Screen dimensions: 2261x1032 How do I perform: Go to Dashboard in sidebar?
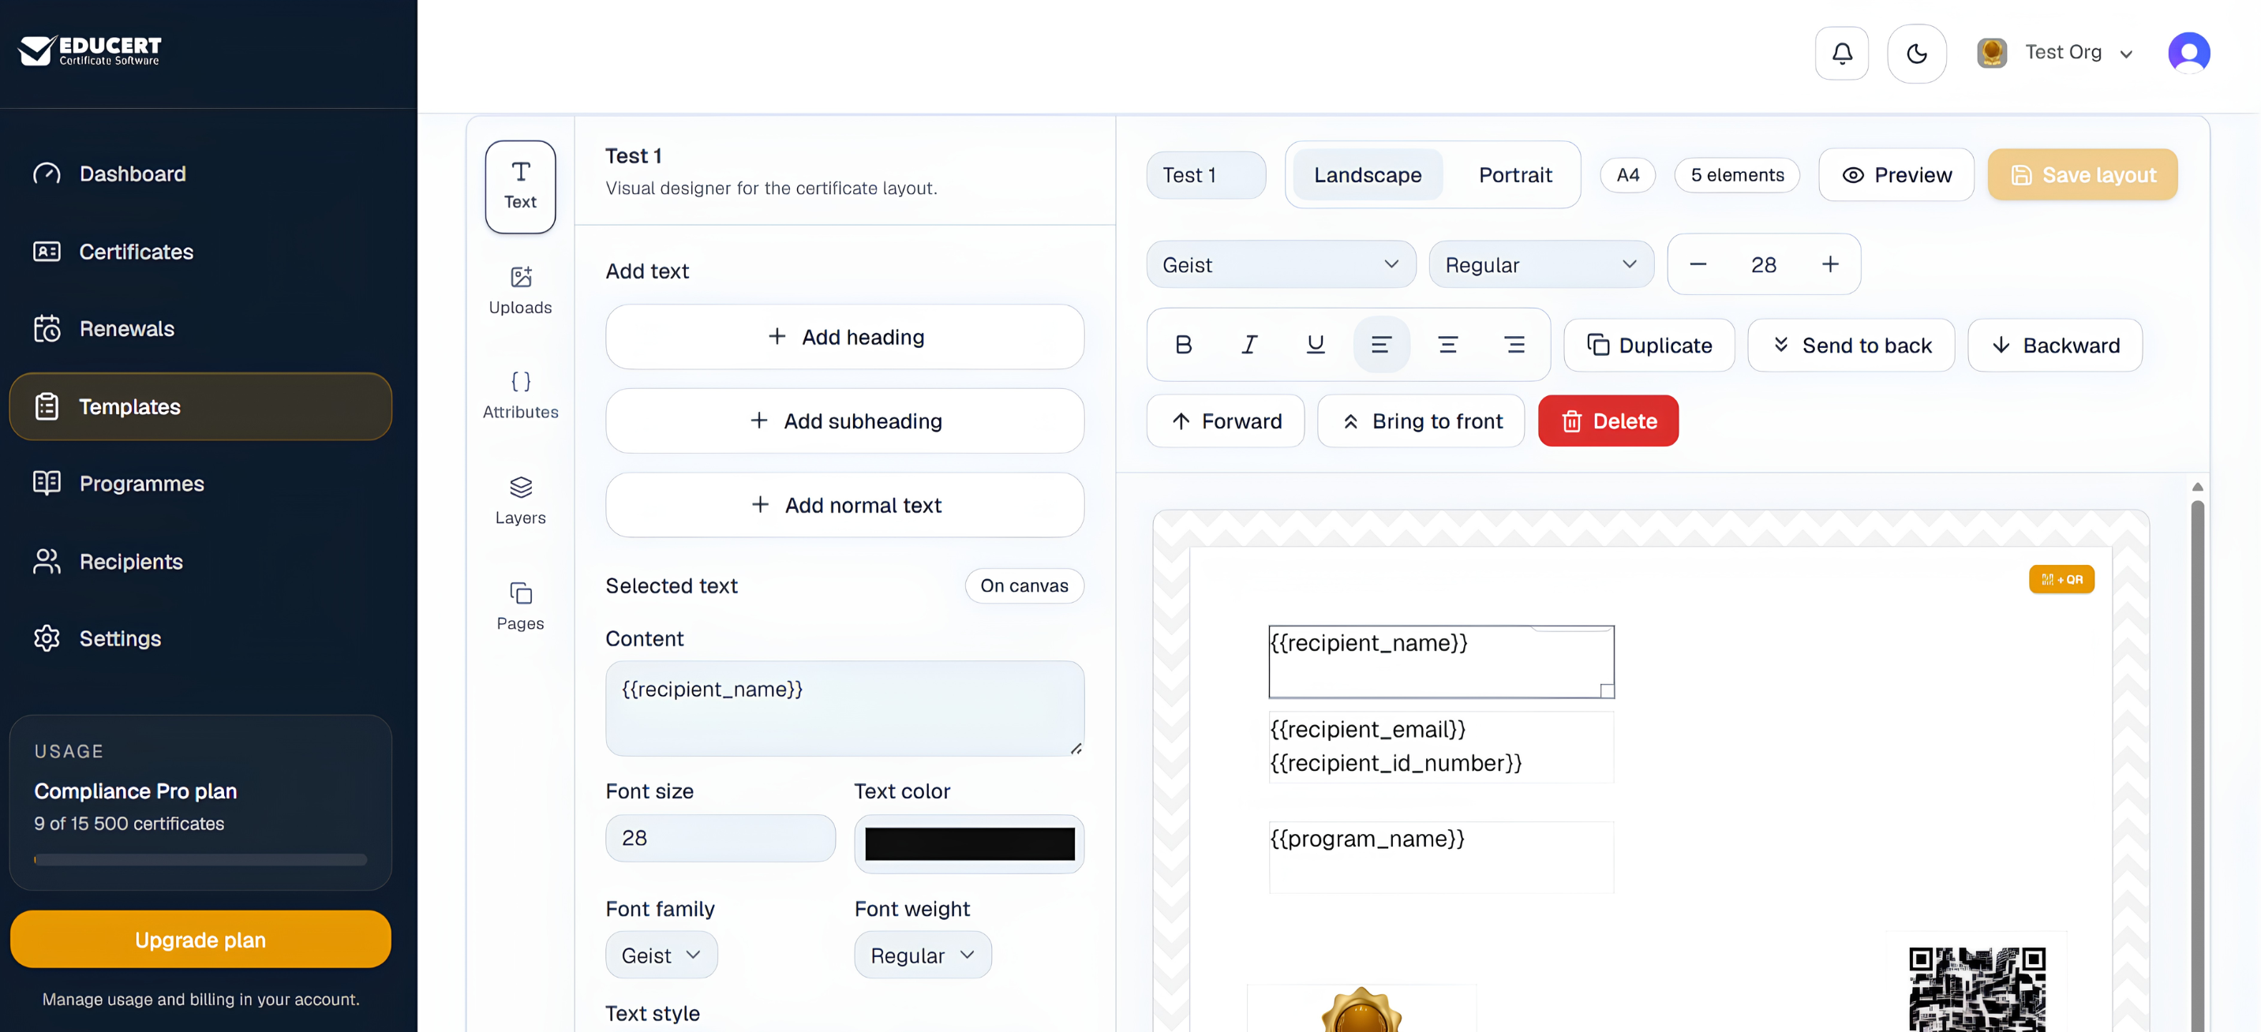coord(200,174)
